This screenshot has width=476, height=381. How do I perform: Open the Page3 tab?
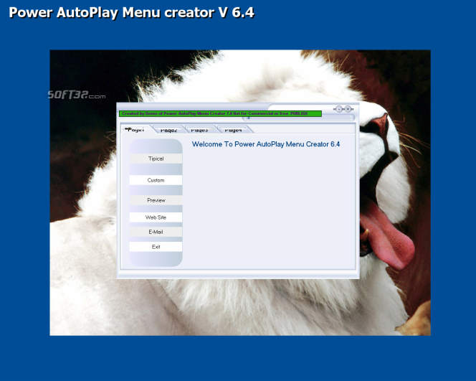(200, 130)
